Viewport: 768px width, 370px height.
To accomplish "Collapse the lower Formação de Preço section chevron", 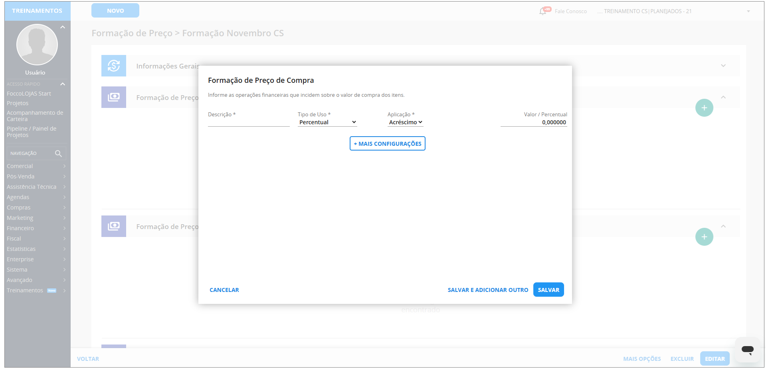I will click(723, 226).
